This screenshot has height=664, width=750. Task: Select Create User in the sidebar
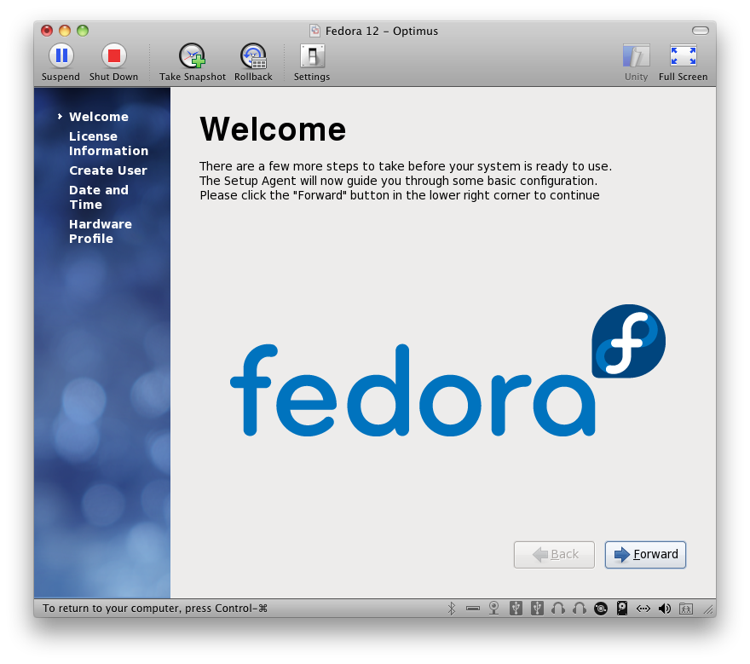pyautogui.click(x=108, y=170)
